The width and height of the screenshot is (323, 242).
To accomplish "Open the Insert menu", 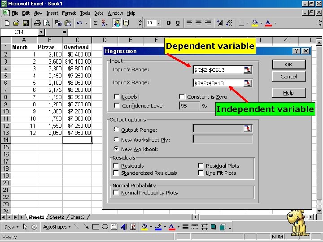I will pyautogui.click(x=52, y=13).
